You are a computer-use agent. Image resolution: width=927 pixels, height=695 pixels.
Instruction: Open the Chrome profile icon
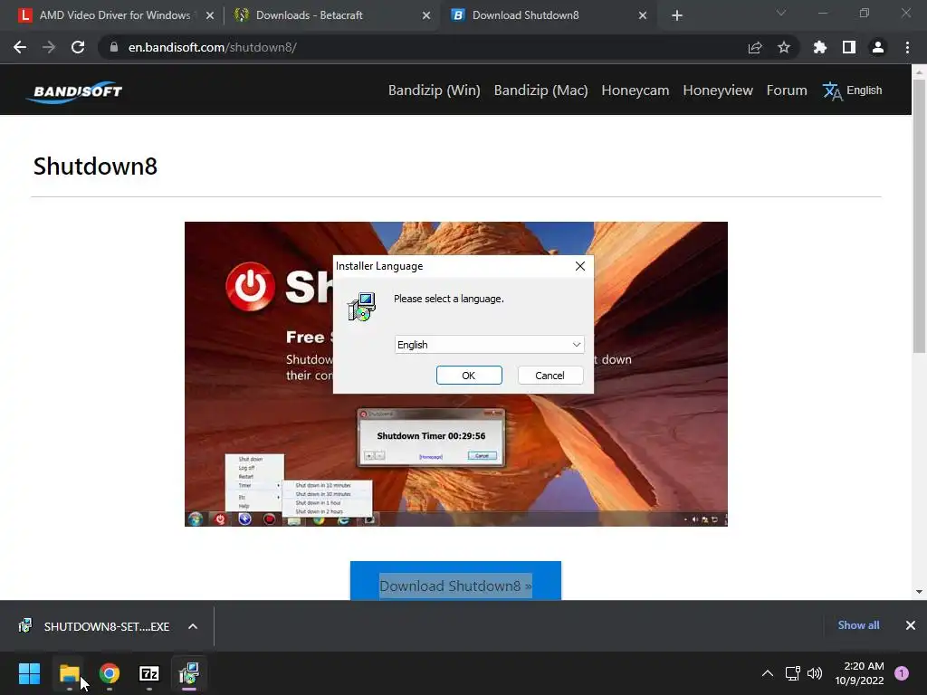[x=878, y=47]
